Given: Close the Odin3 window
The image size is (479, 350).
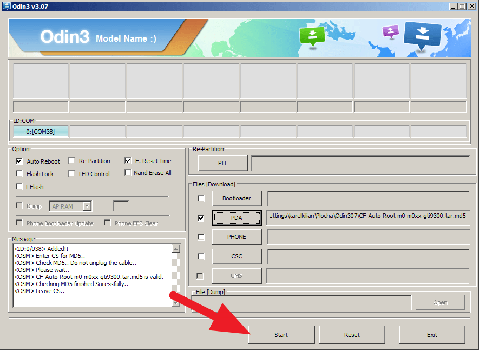Looking at the screenshot, I should tap(471, 7).
